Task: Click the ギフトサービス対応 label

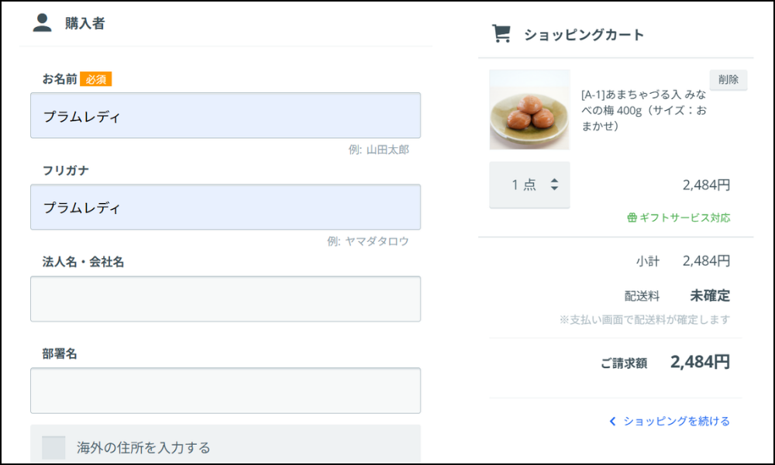Action: [684, 218]
